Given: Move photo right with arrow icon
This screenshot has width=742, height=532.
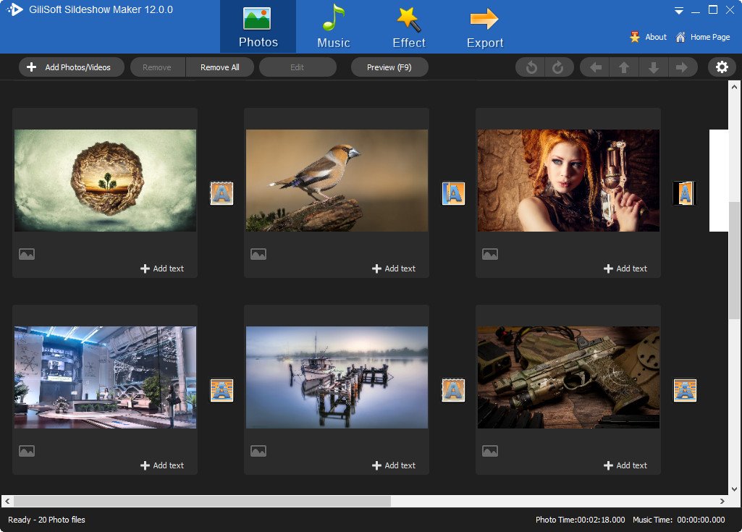Looking at the screenshot, I should pyautogui.click(x=682, y=67).
